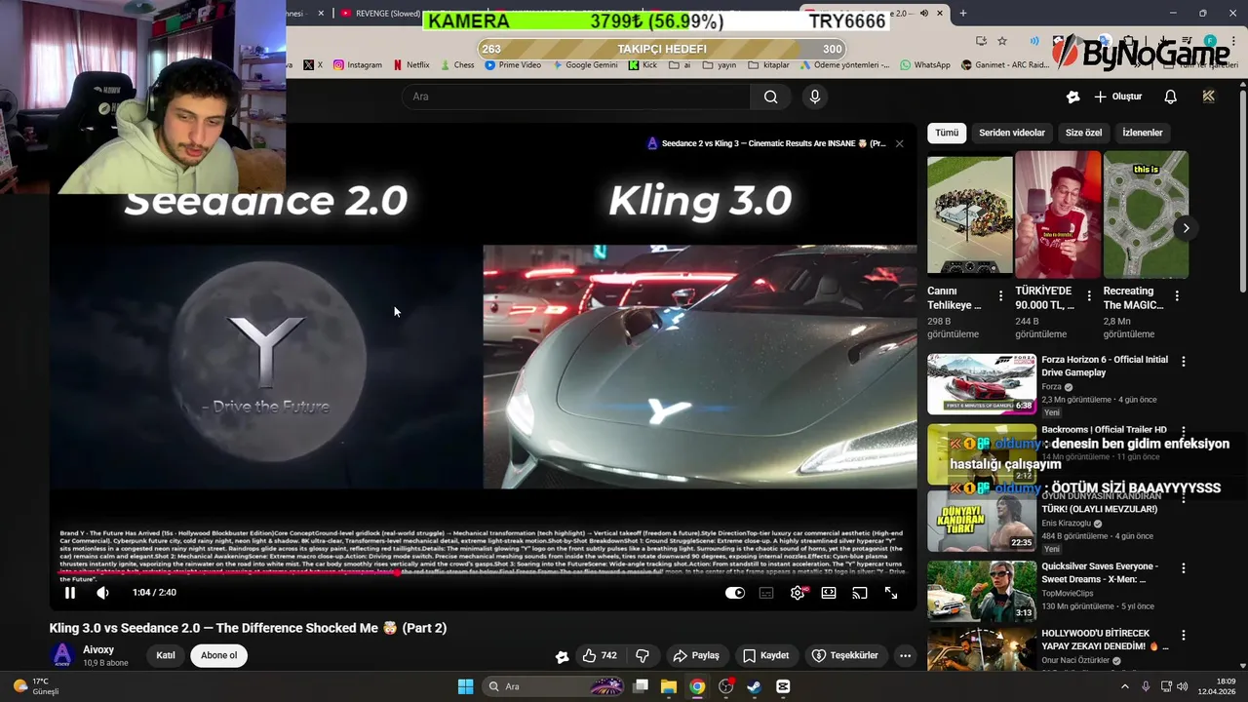Screen dimensions: 1248x702
Task: Switch to REVENGE (Slowed) browser tab
Action: point(381,14)
